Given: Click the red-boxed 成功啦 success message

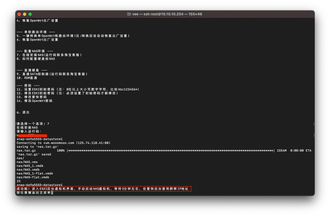Looking at the screenshot, I should pyautogui.click(x=103, y=189).
